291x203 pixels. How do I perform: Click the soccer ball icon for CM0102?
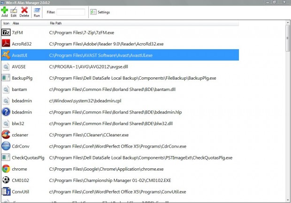pos(6,180)
